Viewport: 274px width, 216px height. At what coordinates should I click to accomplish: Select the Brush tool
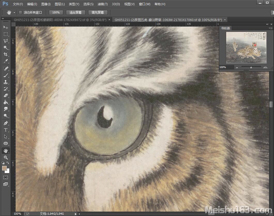(x=6, y=75)
